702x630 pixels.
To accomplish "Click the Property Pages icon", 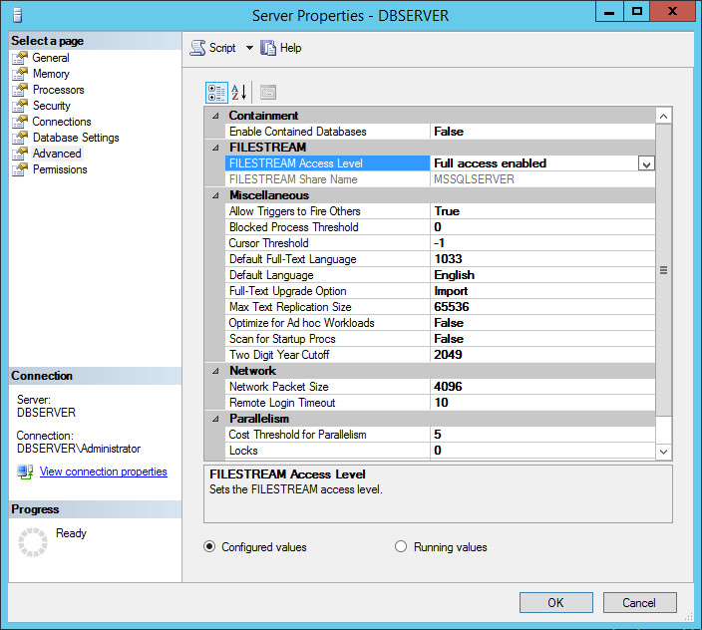I will click(x=268, y=92).
